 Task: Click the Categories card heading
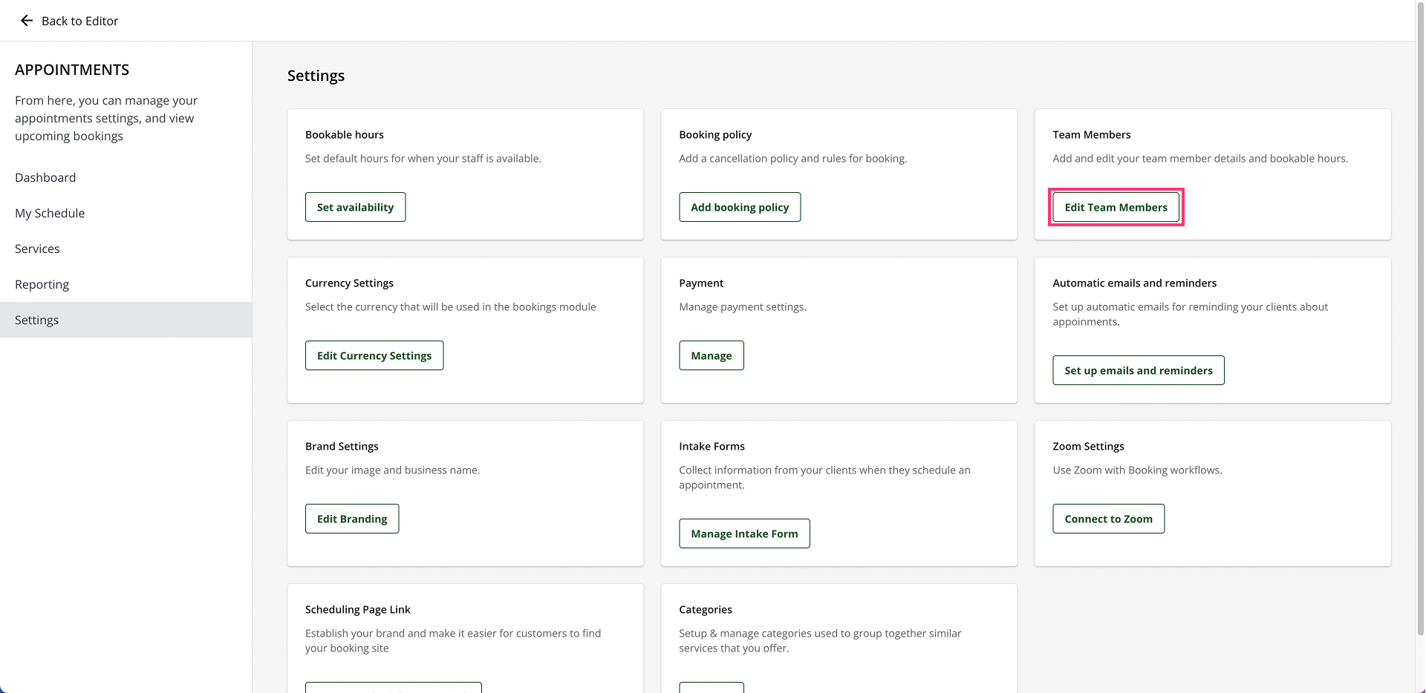[x=706, y=609]
